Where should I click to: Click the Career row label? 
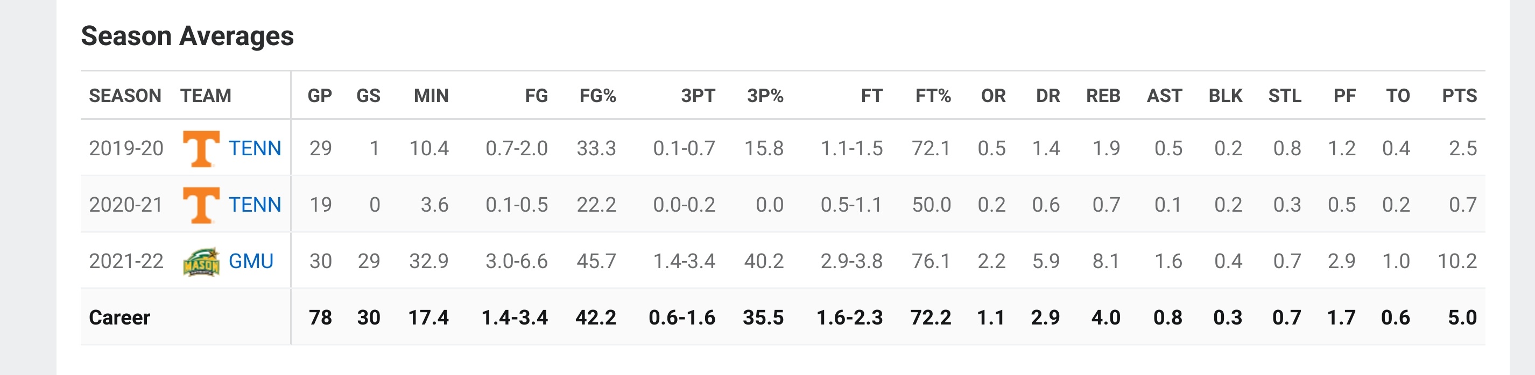(119, 318)
